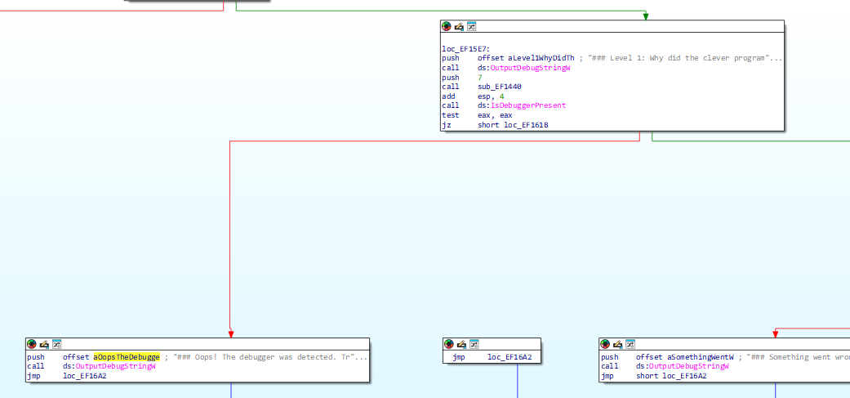Viewport: 850px width, 398px height.
Task: Click the loc_EF15E7 label line
Action: click(x=465, y=49)
